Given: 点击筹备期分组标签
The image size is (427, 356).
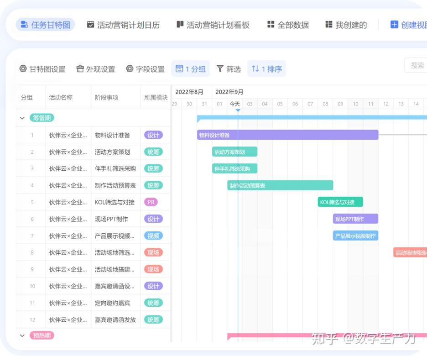Looking at the screenshot, I should point(42,117).
